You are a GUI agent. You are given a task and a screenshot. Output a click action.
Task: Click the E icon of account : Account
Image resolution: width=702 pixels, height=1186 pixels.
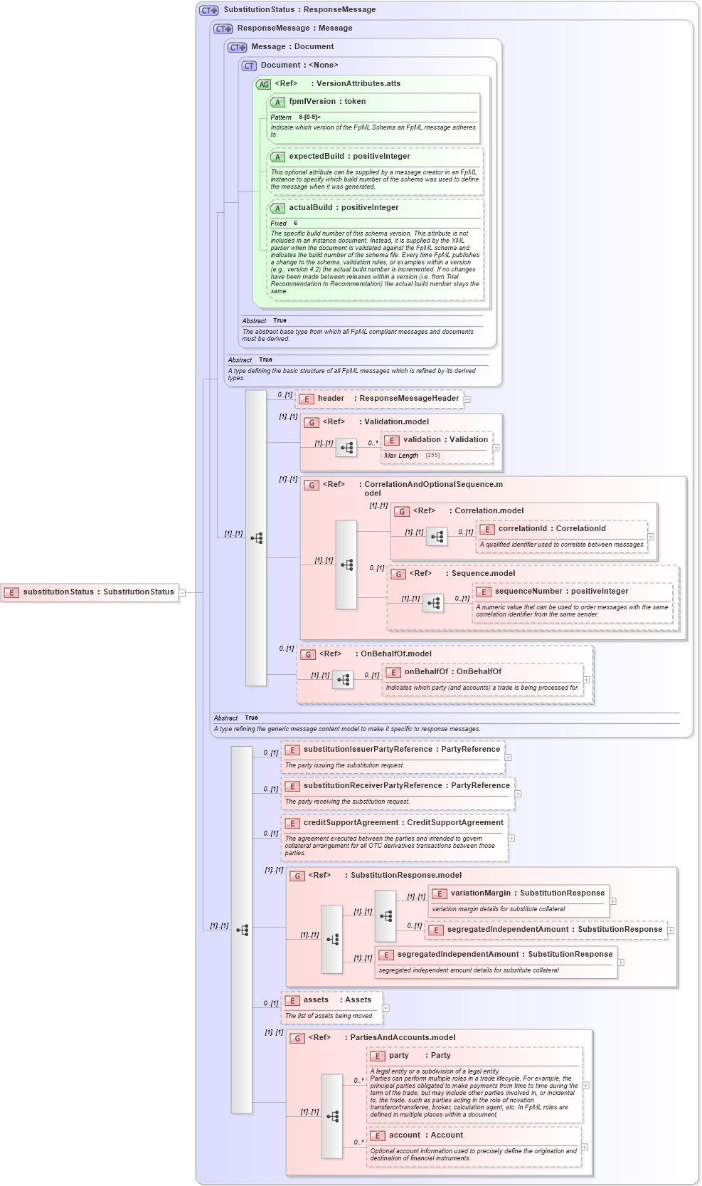click(378, 1136)
